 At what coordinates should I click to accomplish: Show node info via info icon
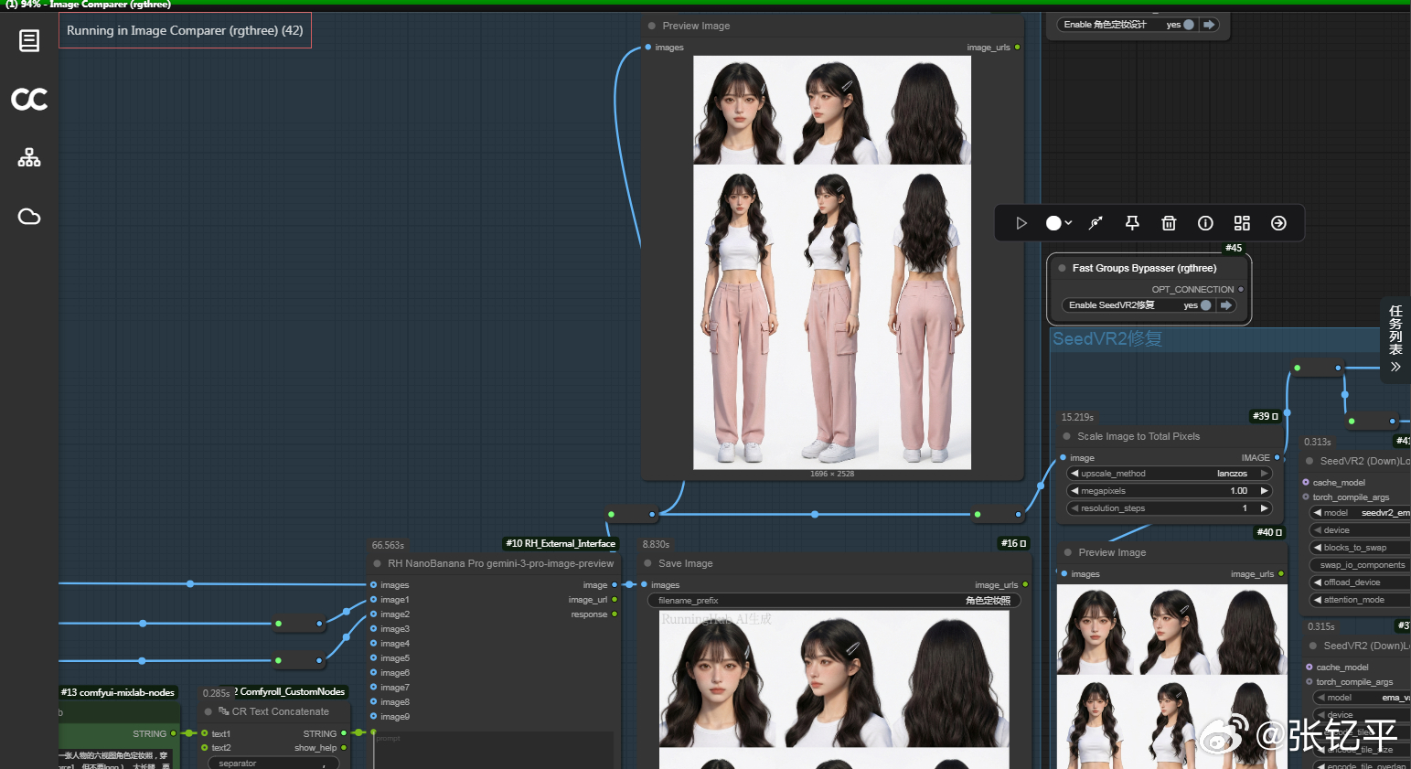pos(1205,223)
